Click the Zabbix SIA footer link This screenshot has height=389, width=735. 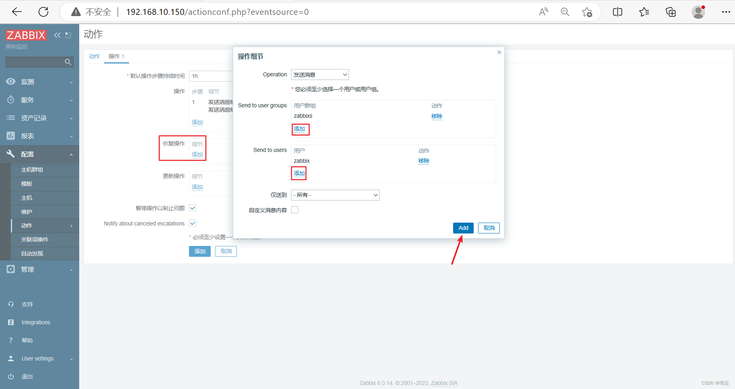(444, 383)
